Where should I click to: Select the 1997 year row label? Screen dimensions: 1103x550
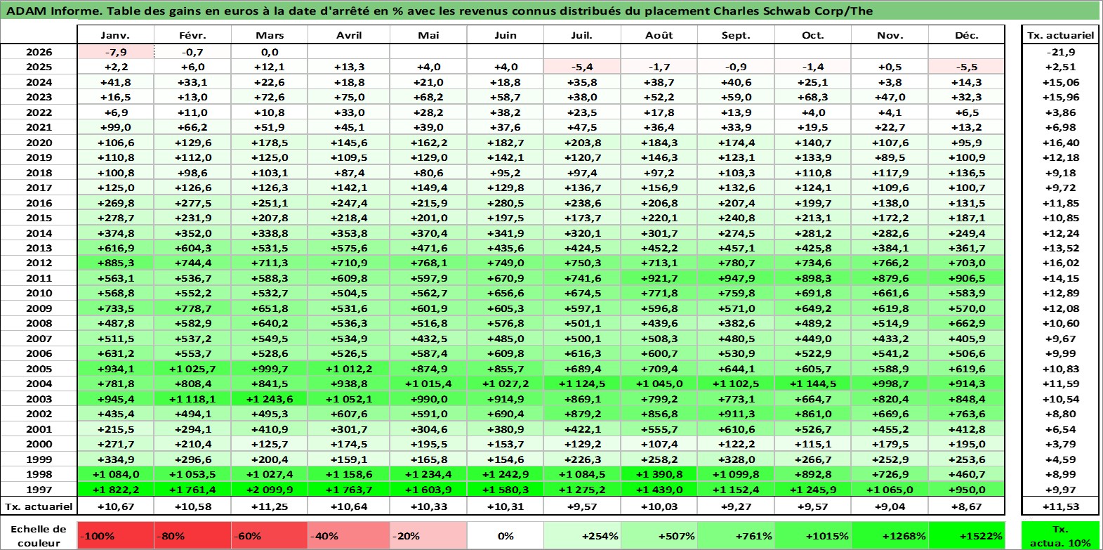[x=39, y=490]
